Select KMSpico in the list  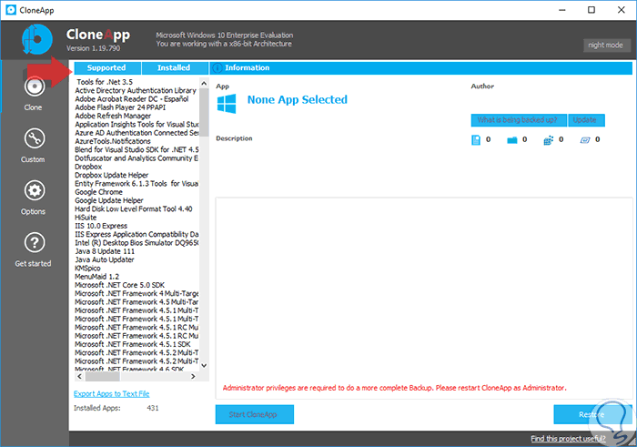[x=87, y=269]
